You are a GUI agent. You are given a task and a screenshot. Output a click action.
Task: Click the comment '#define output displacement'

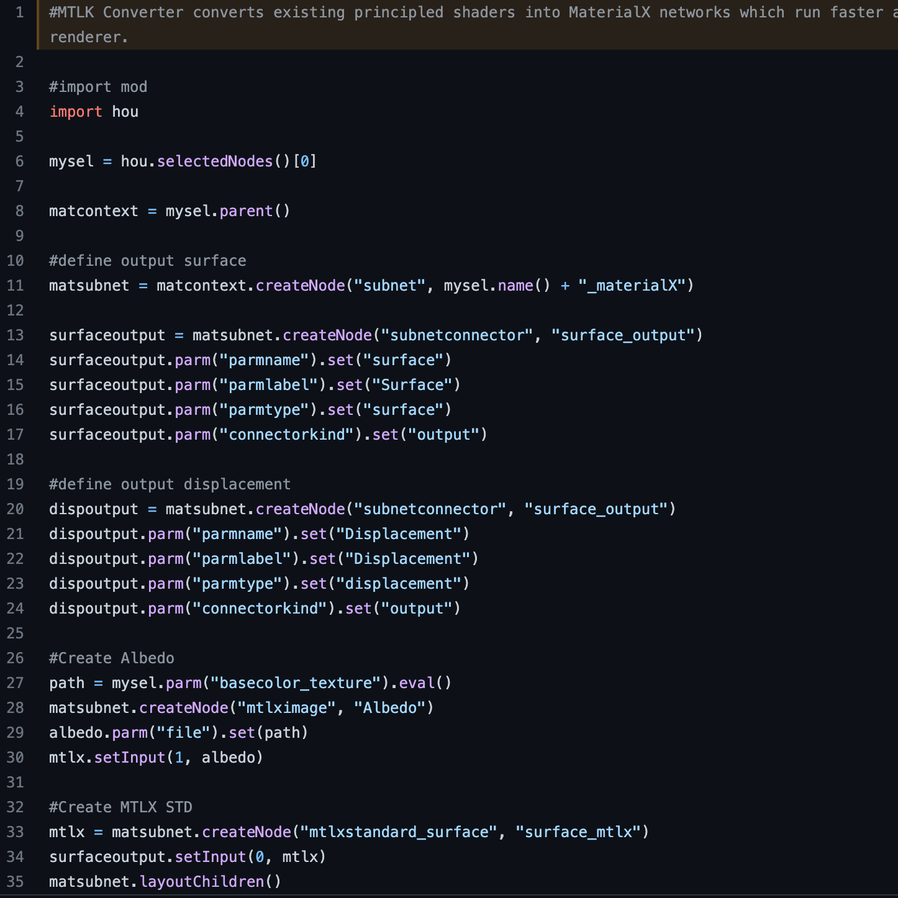coord(170,484)
